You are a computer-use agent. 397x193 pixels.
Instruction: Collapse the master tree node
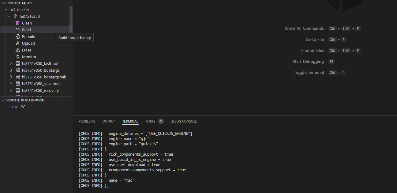point(6,9)
